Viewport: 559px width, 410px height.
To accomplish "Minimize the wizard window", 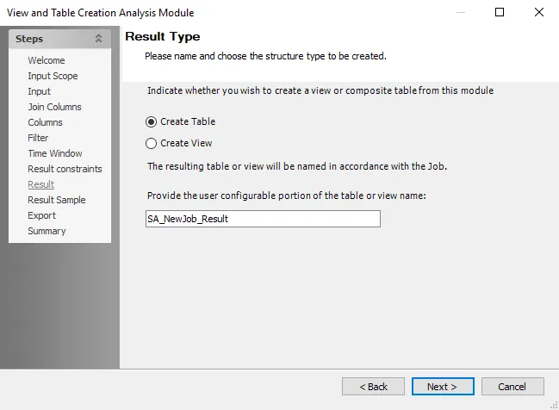I will tap(461, 12).
